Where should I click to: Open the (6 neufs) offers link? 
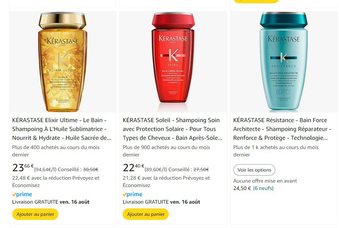point(263,188)
